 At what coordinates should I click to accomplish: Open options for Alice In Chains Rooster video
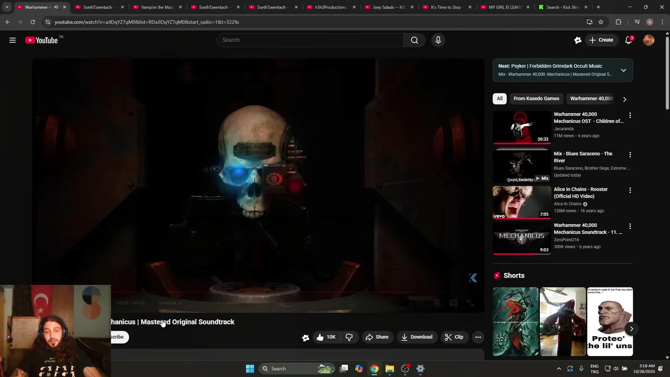(x=630, y=190)
